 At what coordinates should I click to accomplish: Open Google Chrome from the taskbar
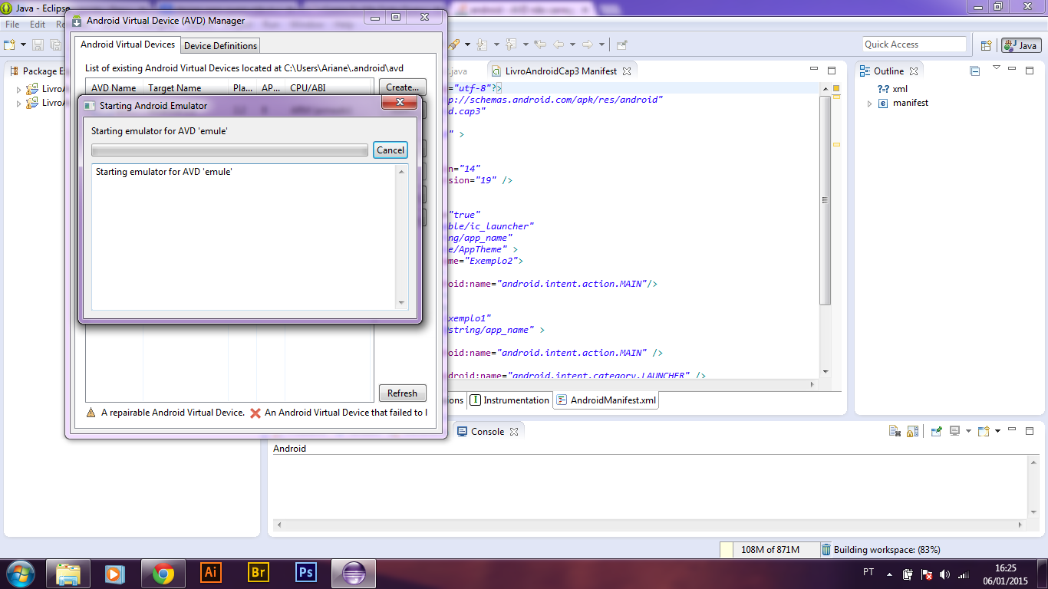163,573
